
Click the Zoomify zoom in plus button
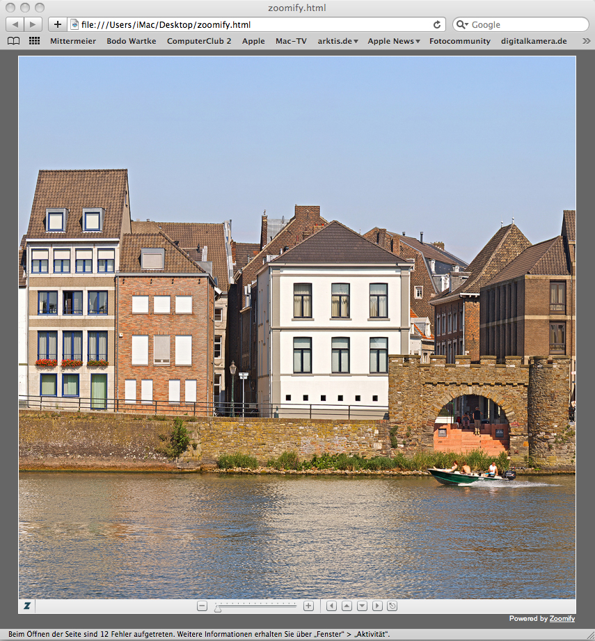[309, 606]
